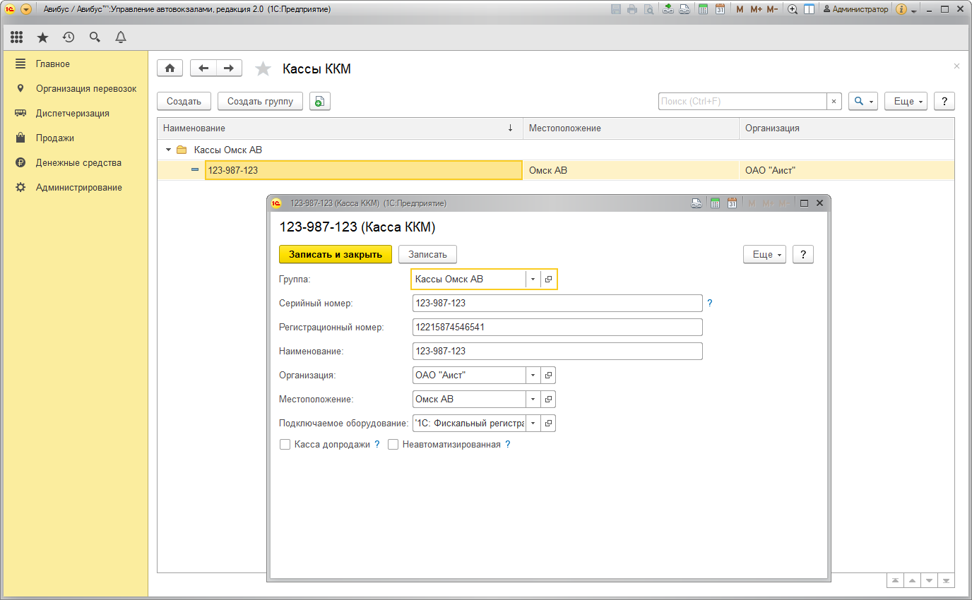Screen dimensions: 972x600
Task: Click the copy-create document icon
Action: click(x=319, y=102)
